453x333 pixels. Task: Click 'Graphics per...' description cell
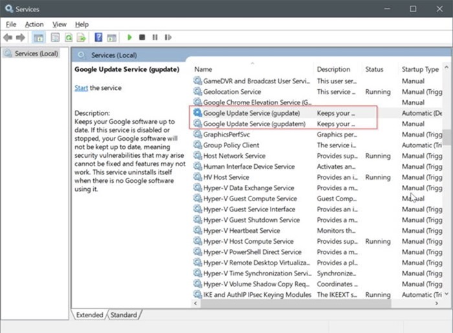(x=337, y=134)
